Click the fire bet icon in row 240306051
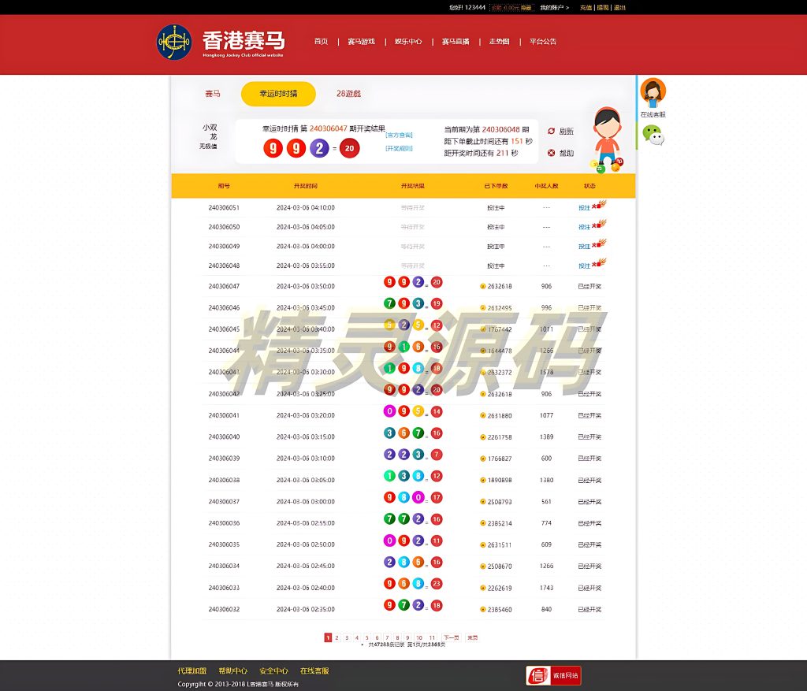The height and width of the screenshot is (691, 807). coord(599,205)
